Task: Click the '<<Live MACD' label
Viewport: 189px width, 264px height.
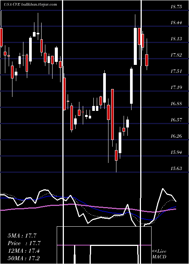Action: (159, 254)
